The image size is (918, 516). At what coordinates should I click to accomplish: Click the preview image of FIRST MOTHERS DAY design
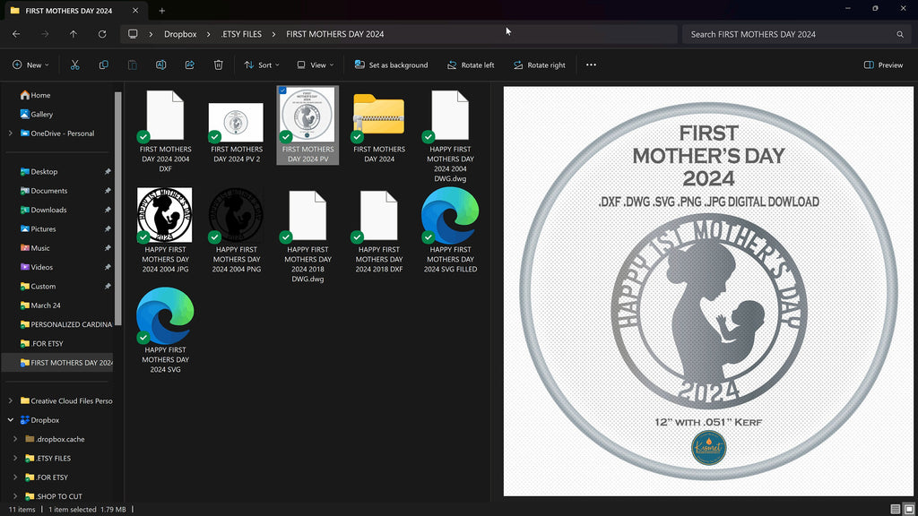(x=708, y=291)
